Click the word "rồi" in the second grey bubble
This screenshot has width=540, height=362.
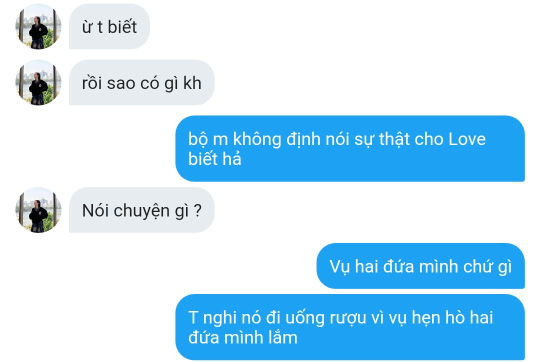tap(92, 83)
